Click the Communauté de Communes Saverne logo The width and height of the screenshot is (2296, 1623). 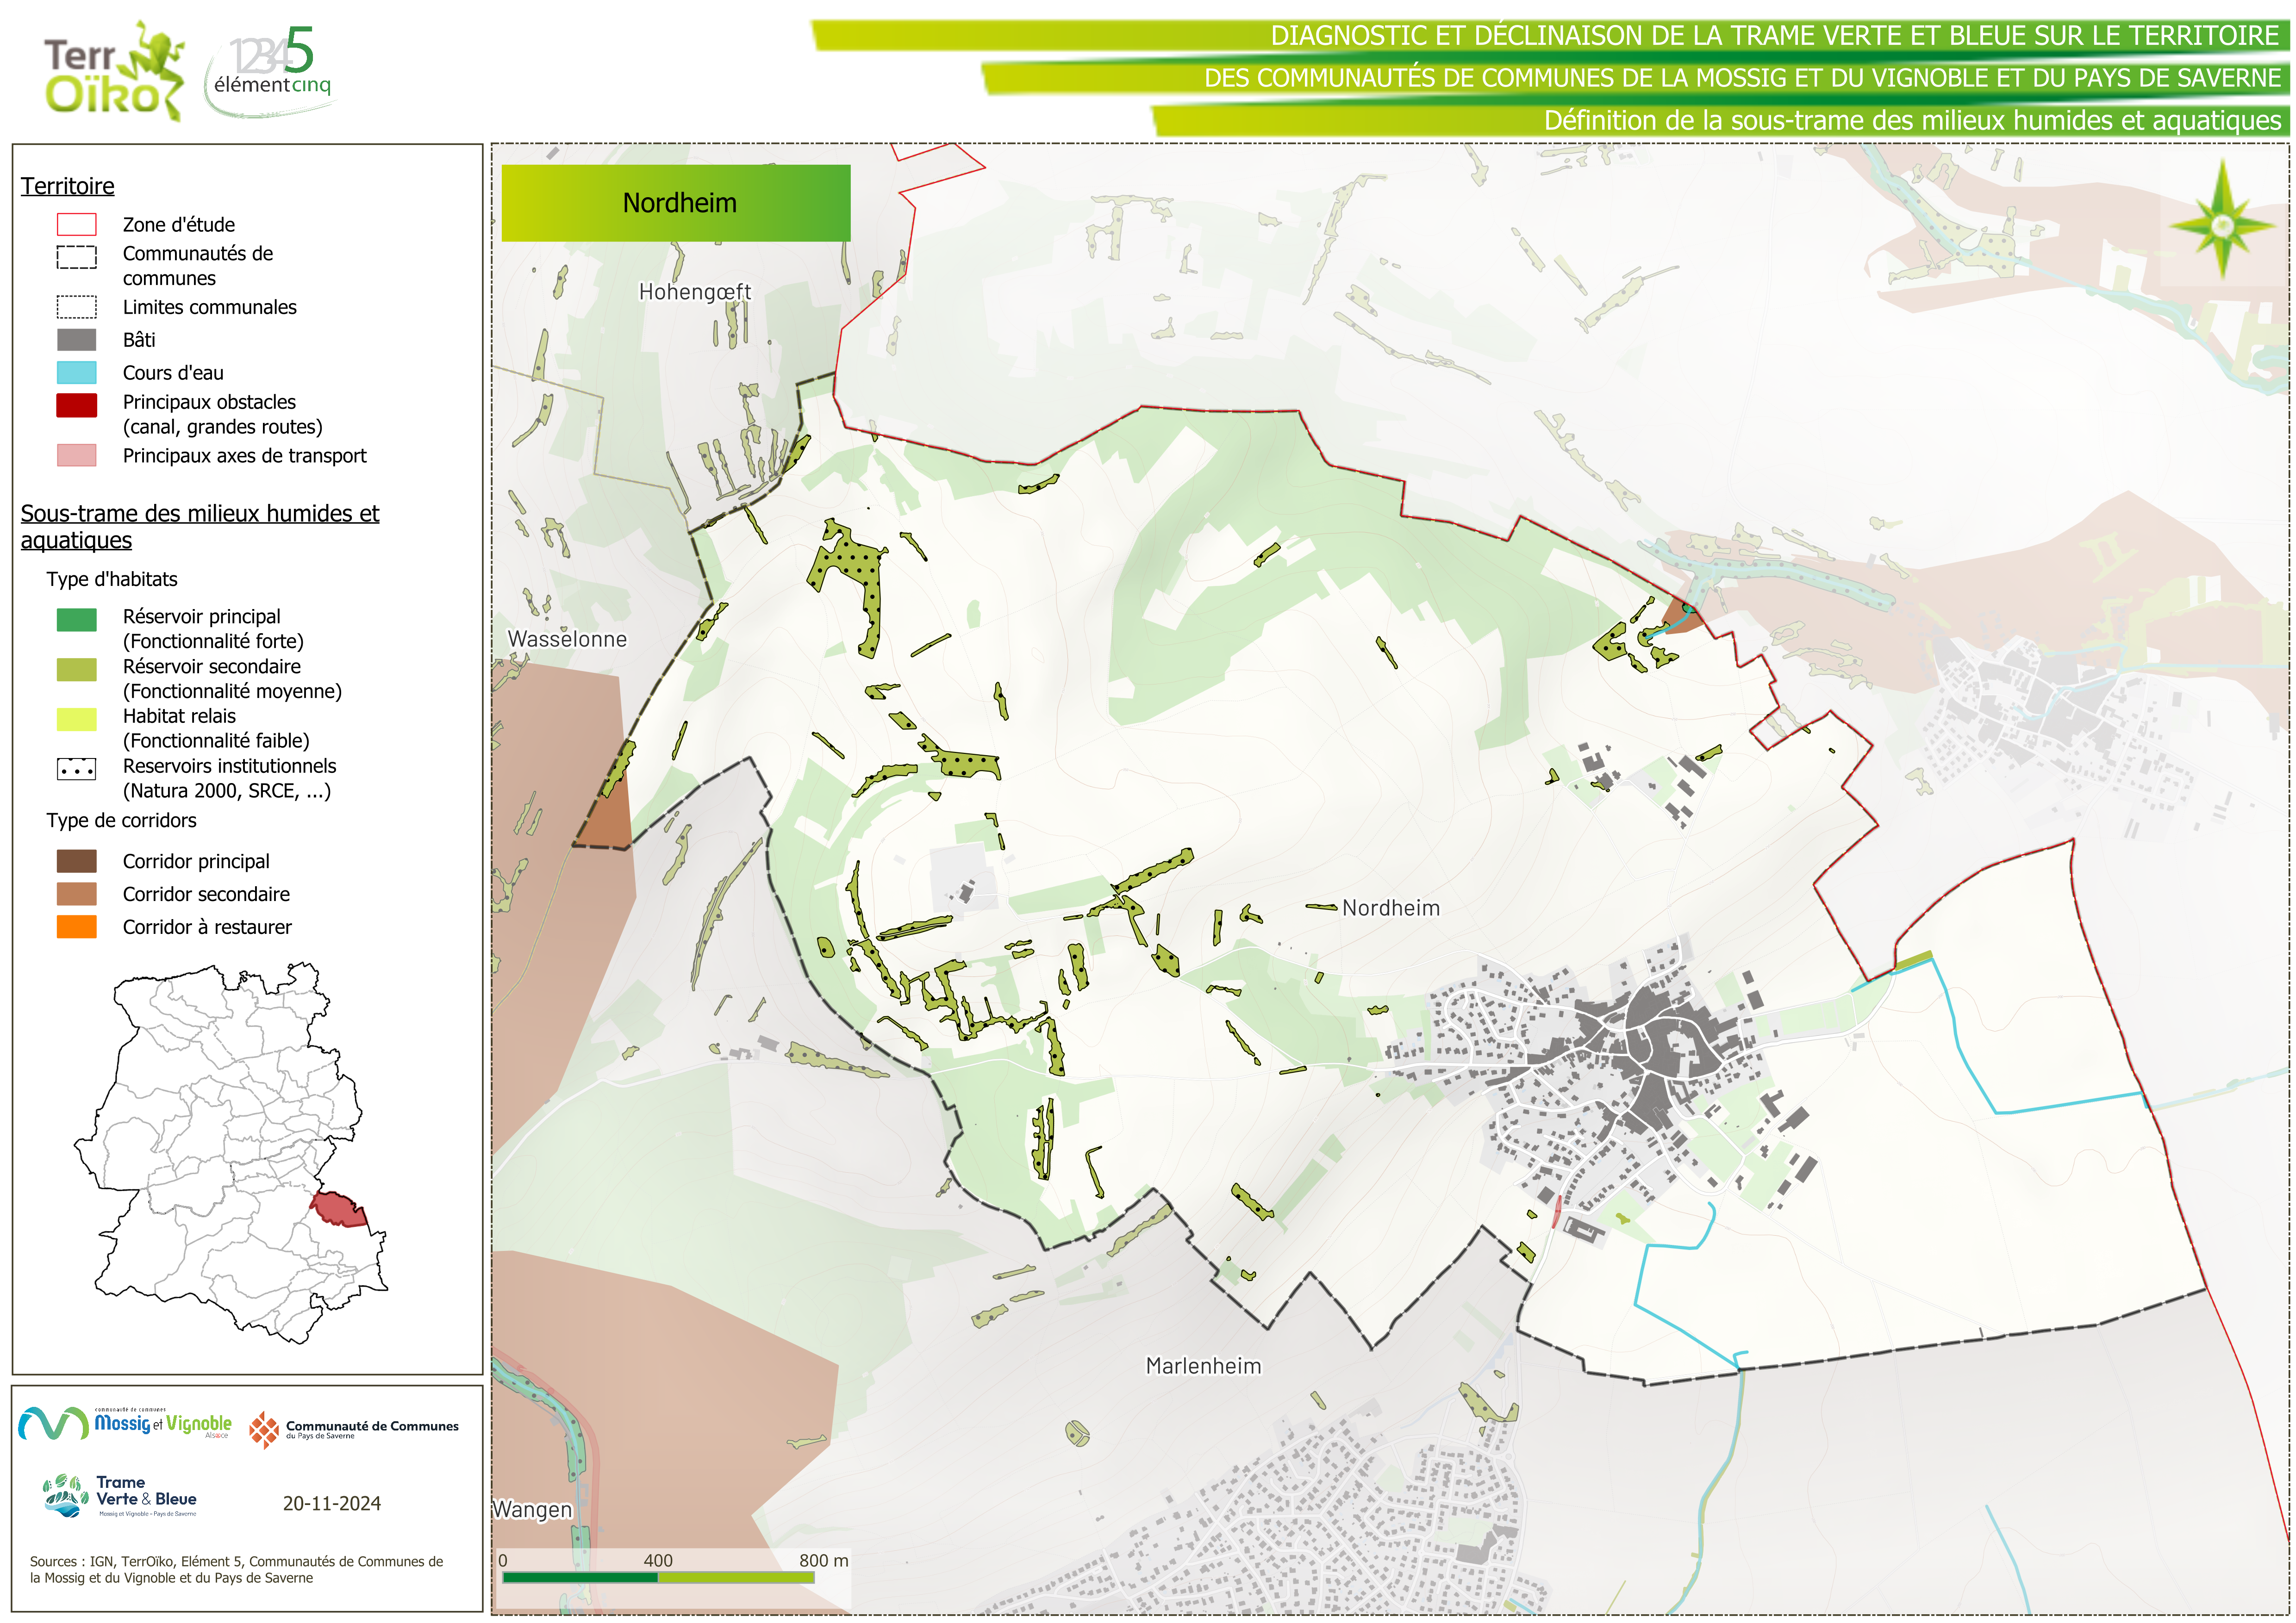[354, 1429]
